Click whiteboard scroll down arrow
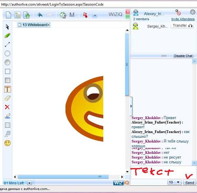 point(127,172)
